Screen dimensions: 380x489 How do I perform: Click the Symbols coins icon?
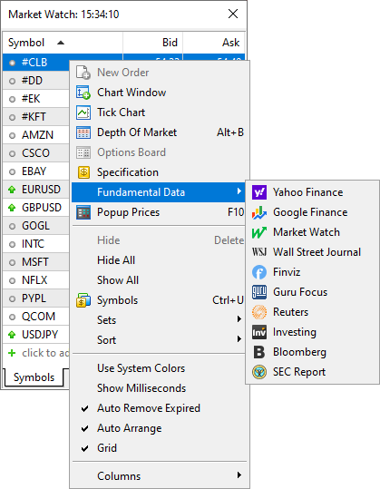pos(83,300)
